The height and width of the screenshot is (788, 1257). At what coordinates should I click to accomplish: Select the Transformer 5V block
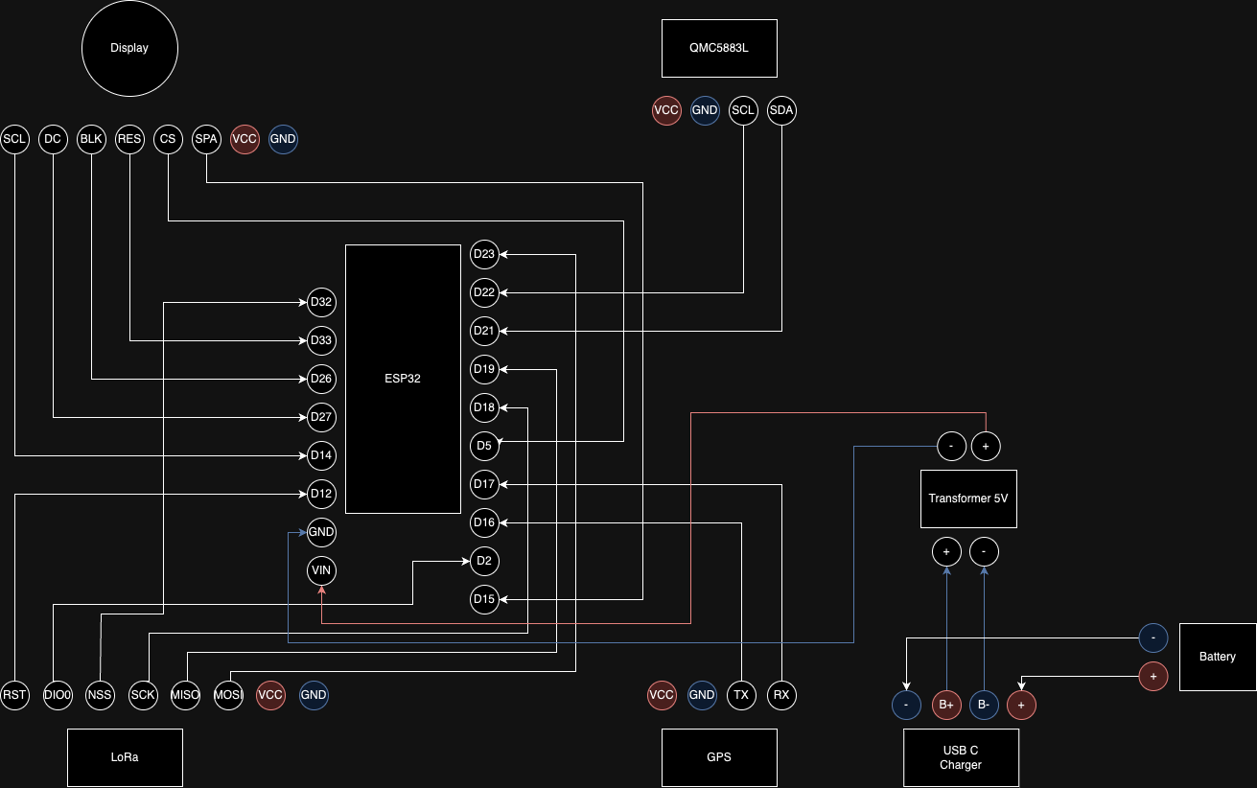point(968,498)
